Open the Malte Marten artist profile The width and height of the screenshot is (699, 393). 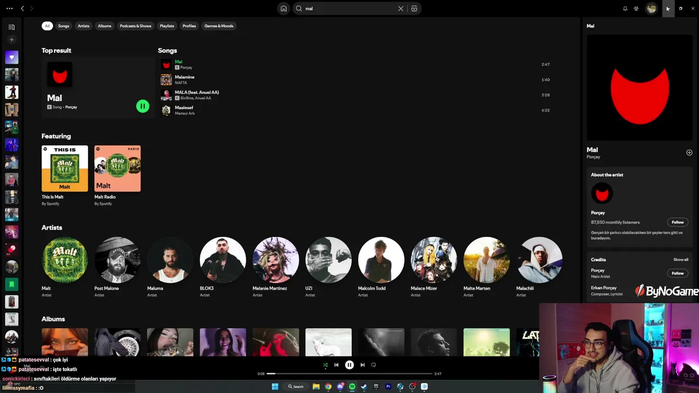click(x=487, y=267)
